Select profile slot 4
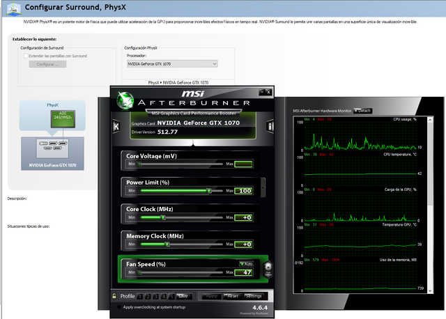This screenshot has height=319, width=446. tap(164, 296)
